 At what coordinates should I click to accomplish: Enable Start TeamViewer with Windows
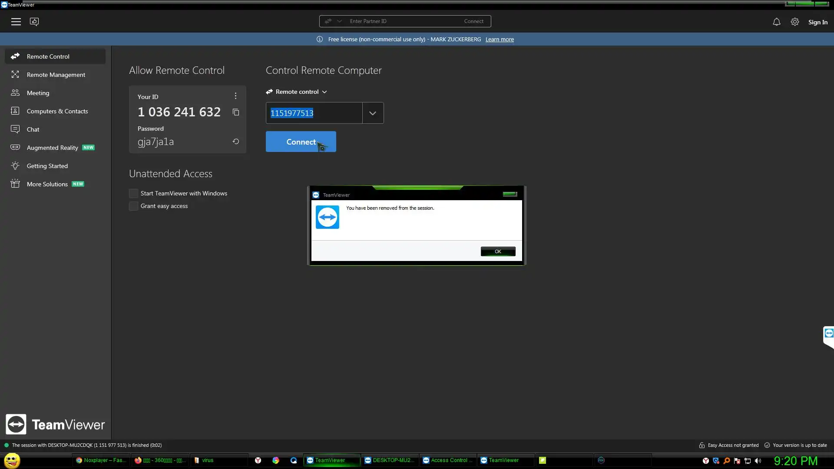click(x=134, y=194)
